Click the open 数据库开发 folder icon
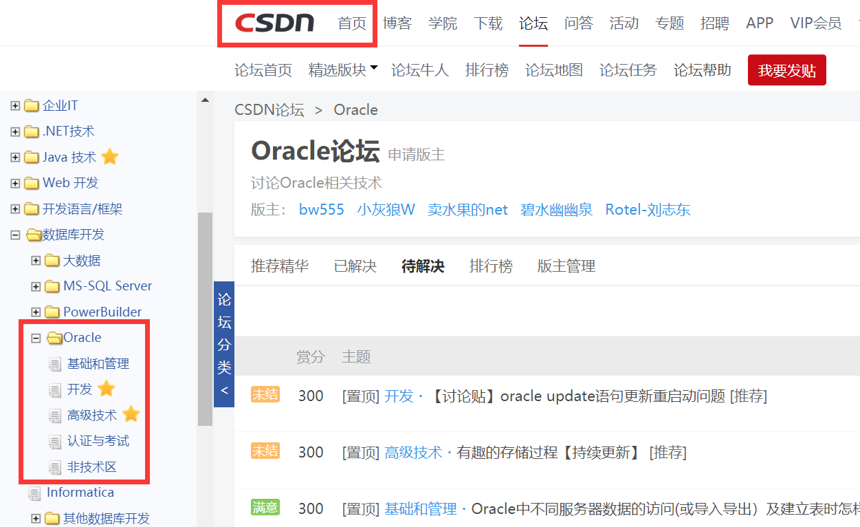This screenshot has height=527, width=860. click(33, 235)
